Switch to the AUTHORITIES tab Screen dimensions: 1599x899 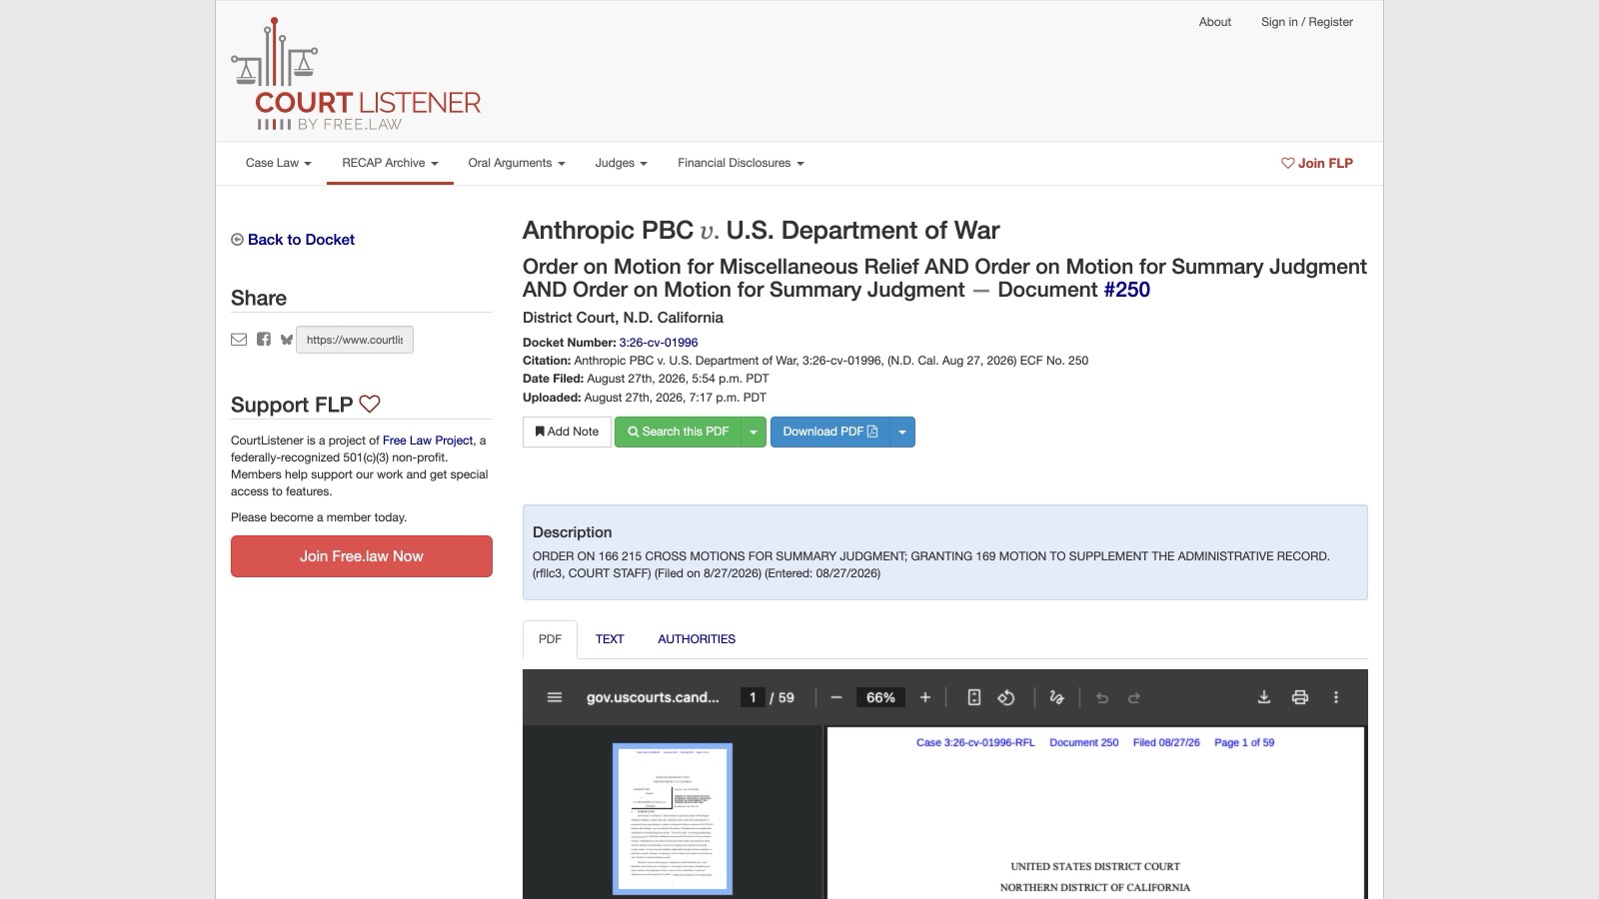697,639
